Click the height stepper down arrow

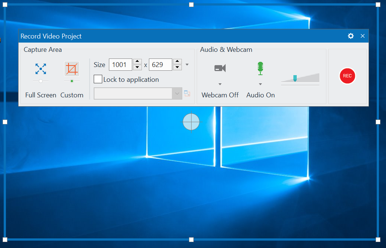click(x=177, y=67)
